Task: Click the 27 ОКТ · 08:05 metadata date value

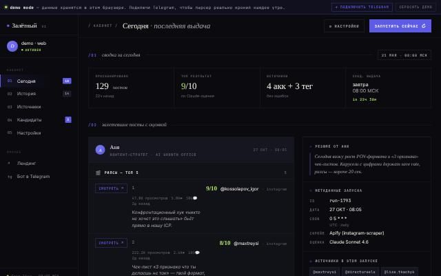Action: pyautogui.click(x=345, y=210)
